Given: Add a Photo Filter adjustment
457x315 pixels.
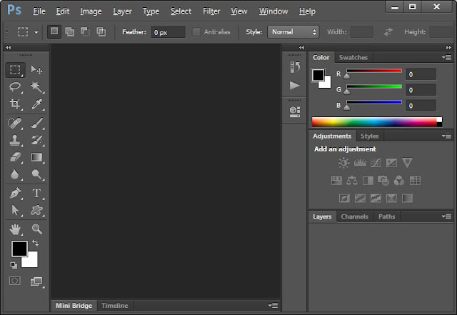Looking at the screenshot, I should pos(383,181).
